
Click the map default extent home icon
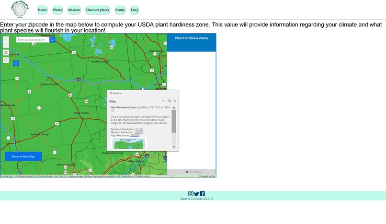(x=6, y=52)
